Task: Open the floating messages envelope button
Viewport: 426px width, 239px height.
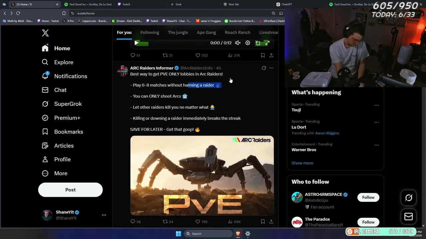Action: [409, 217]
